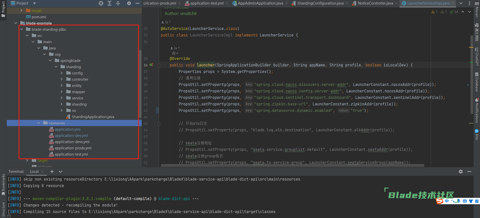This screenshot has height=218, width=480.
Task: Fold the launcher method at line 36
Action: tap(159, 65)
